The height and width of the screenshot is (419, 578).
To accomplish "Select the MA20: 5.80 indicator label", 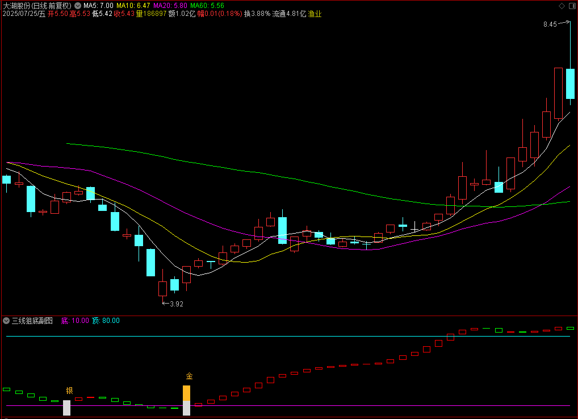I will pos(170,6).
